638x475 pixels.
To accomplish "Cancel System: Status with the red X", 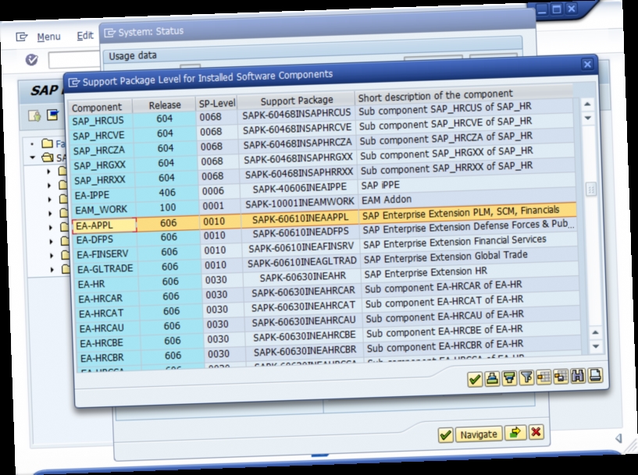I will tap(536, 431).
